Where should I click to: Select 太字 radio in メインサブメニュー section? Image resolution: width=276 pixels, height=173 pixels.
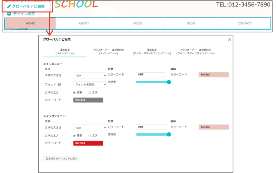point(90,136)
